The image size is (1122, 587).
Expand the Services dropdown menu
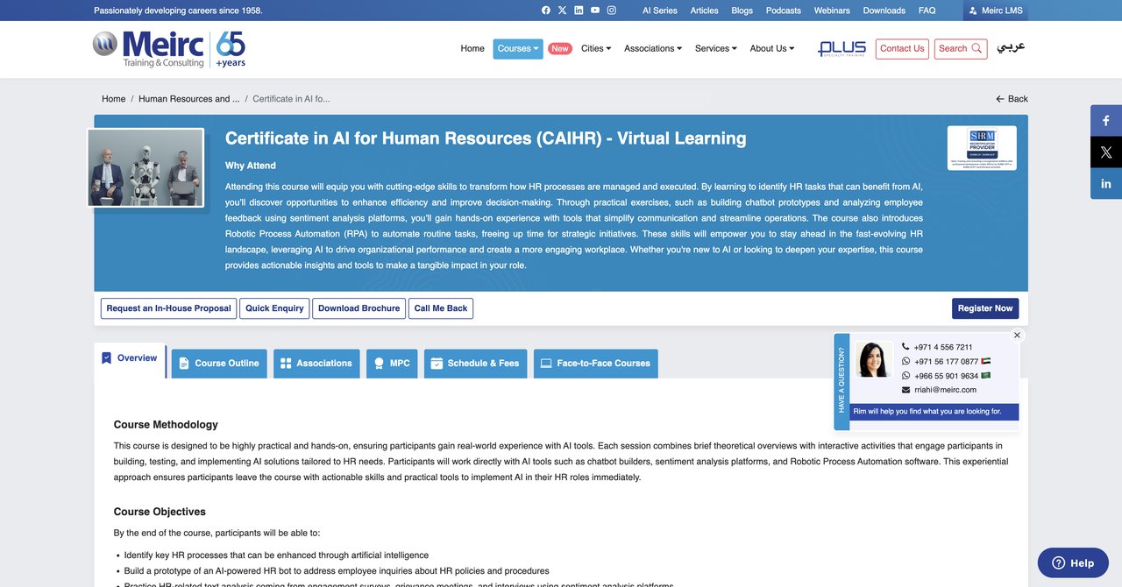click(x=716, y=49)
